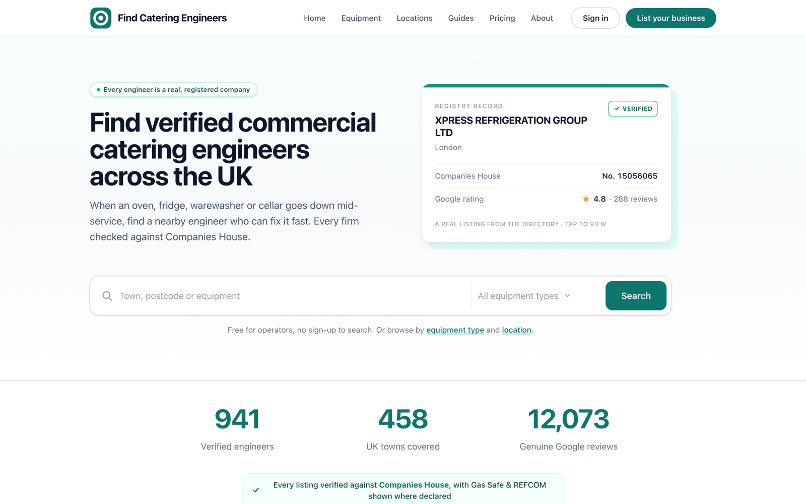
Task: Open the About page
Action: [542, 18]
